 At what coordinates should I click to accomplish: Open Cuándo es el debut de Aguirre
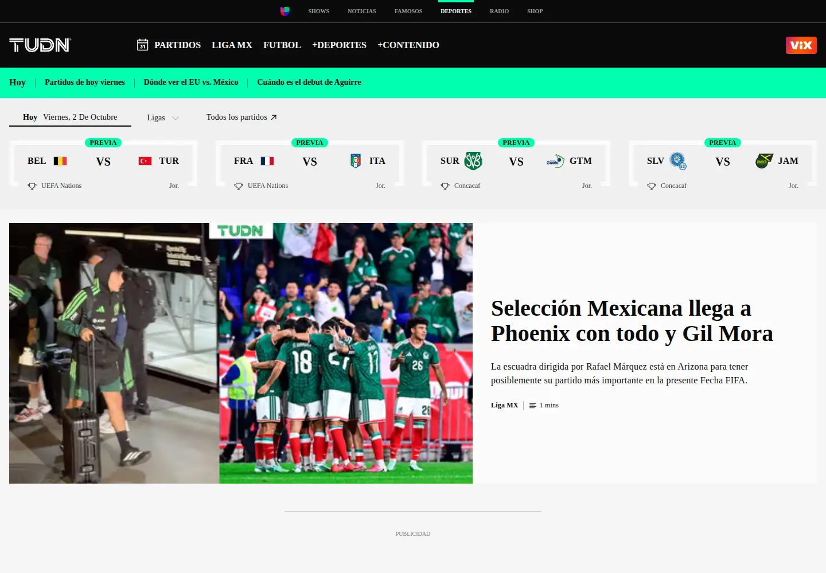point(309,83)
